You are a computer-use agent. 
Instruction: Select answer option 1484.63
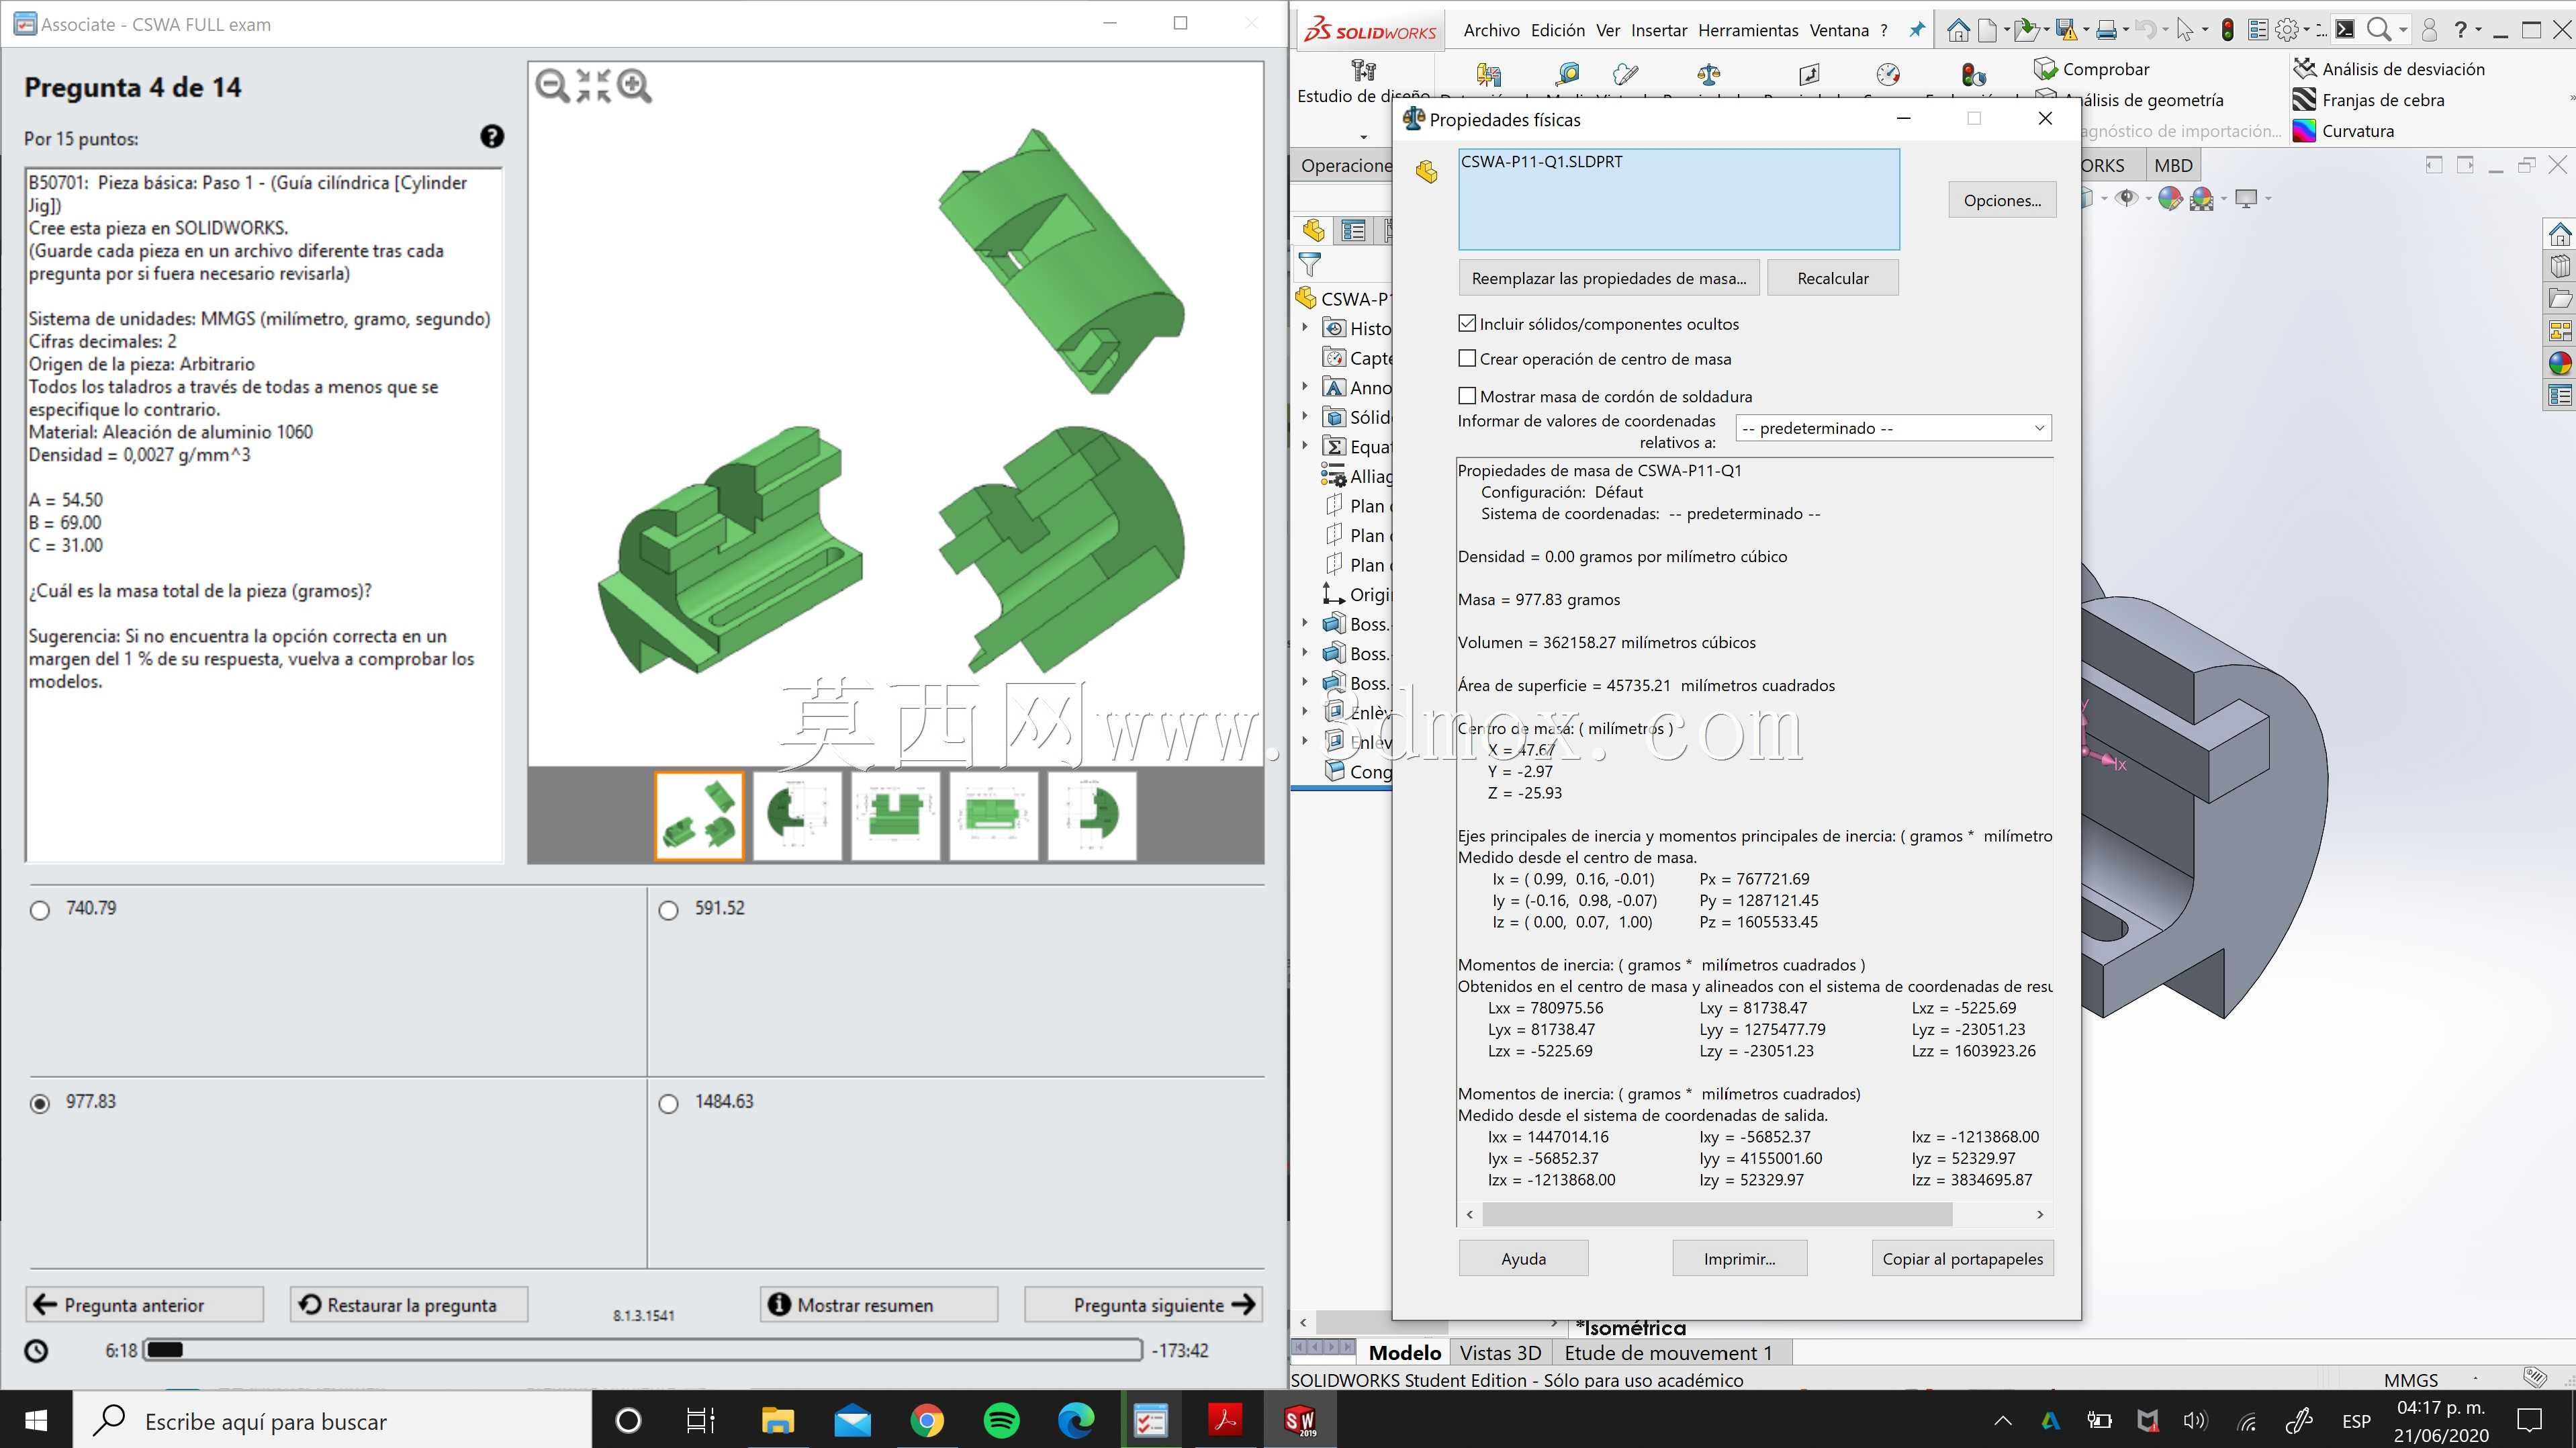pyautogui.click(x=669, y=1103)
